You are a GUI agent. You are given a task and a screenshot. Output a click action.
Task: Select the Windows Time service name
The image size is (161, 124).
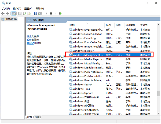tap(81, 89)
